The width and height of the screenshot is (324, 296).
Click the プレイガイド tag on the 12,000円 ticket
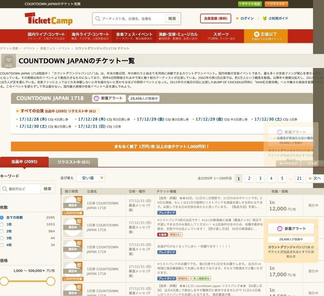[166, 213]
